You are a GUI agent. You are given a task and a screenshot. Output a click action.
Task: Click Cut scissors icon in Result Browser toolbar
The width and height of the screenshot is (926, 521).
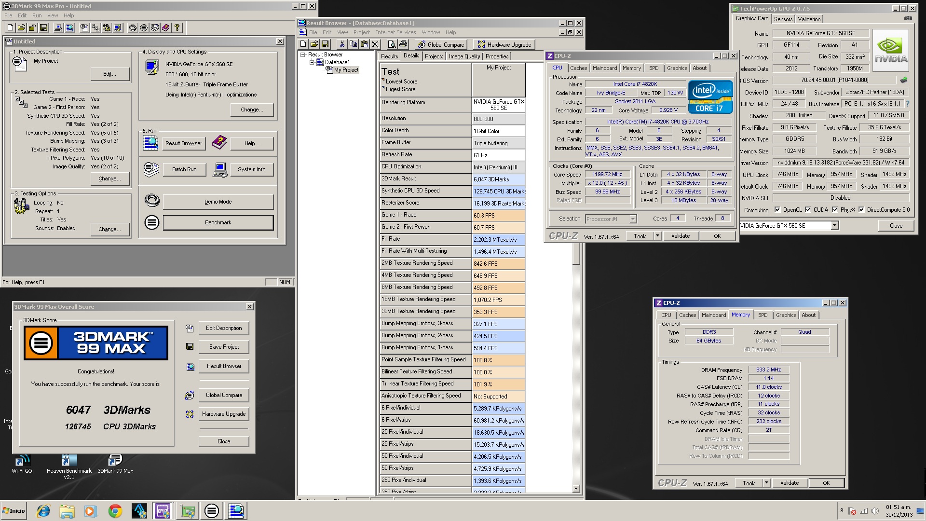tap(342, 44)
